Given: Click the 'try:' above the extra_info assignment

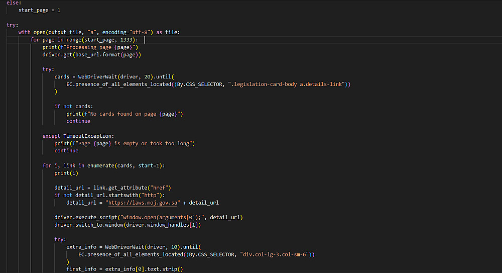Looking at the screenshot, I should coord(60,239).
